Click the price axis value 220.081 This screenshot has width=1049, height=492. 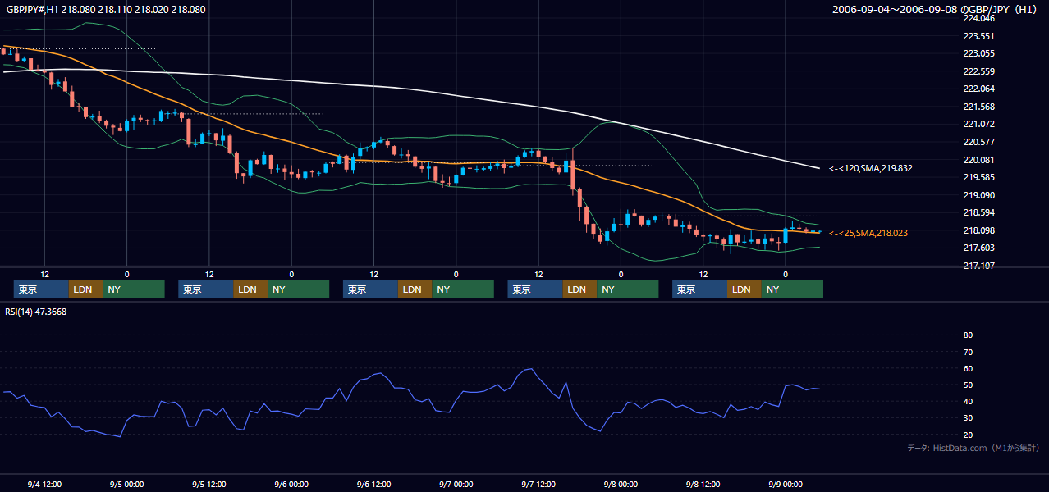[x=978, y=160]
